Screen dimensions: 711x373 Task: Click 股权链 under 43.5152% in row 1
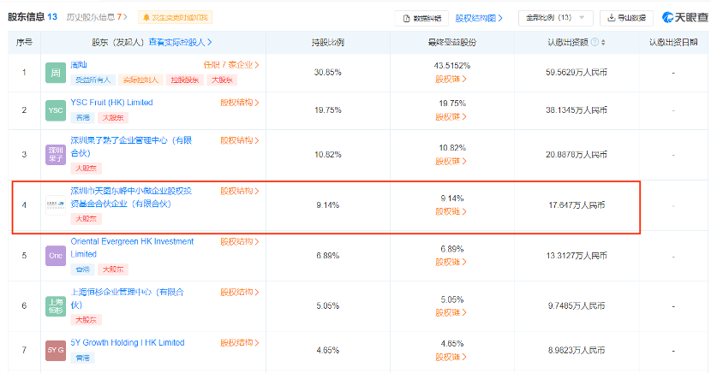[x=451, y=80]
